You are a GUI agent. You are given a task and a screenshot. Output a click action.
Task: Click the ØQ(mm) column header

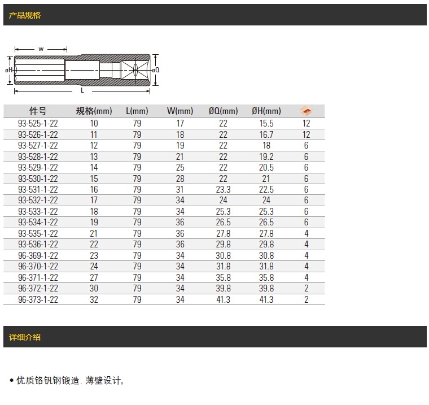pos(224,111)
